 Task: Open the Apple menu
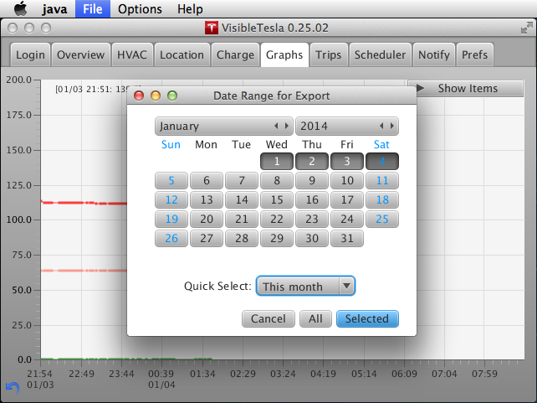pos(21,8)
